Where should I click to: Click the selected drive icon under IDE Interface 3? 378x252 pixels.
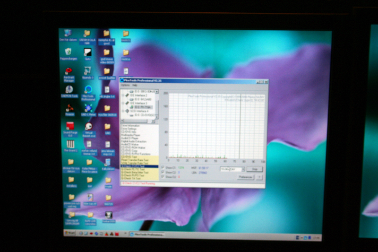tap(132, 107)
